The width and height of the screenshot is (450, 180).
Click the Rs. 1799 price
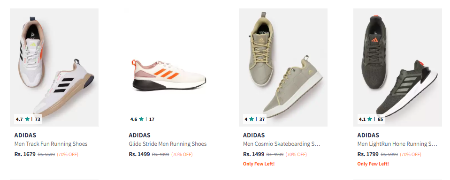[x=368, y=154]
